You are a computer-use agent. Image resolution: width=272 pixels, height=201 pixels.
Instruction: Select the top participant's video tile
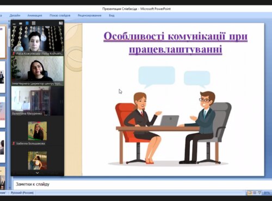coord(38,41)
